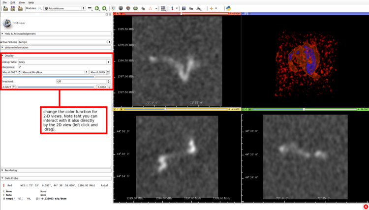Image resolution: width=369 pixels, height=210 pixels.
Task: Click the Max value 0.0079 field
Action: pos(97,72)
